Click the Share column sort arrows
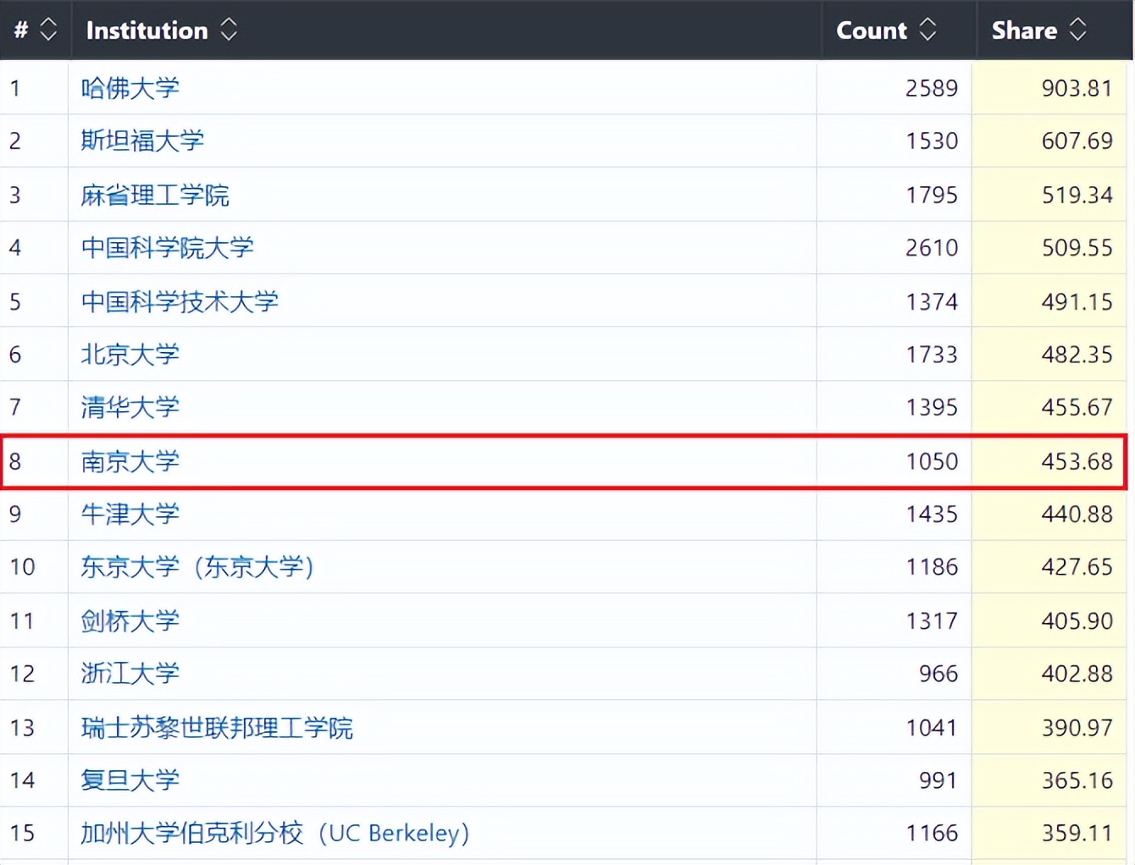The height and width of the screenshot is (865, 1135). [1077, 30]
